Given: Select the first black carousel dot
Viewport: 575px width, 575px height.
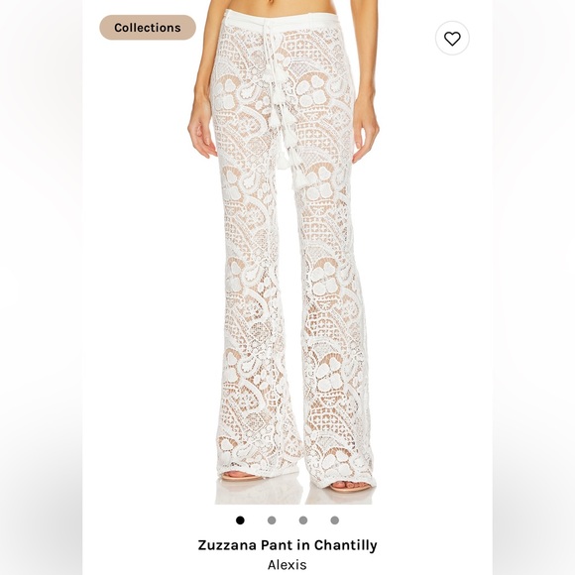Looking at the screenshot, I should (240, 520).
